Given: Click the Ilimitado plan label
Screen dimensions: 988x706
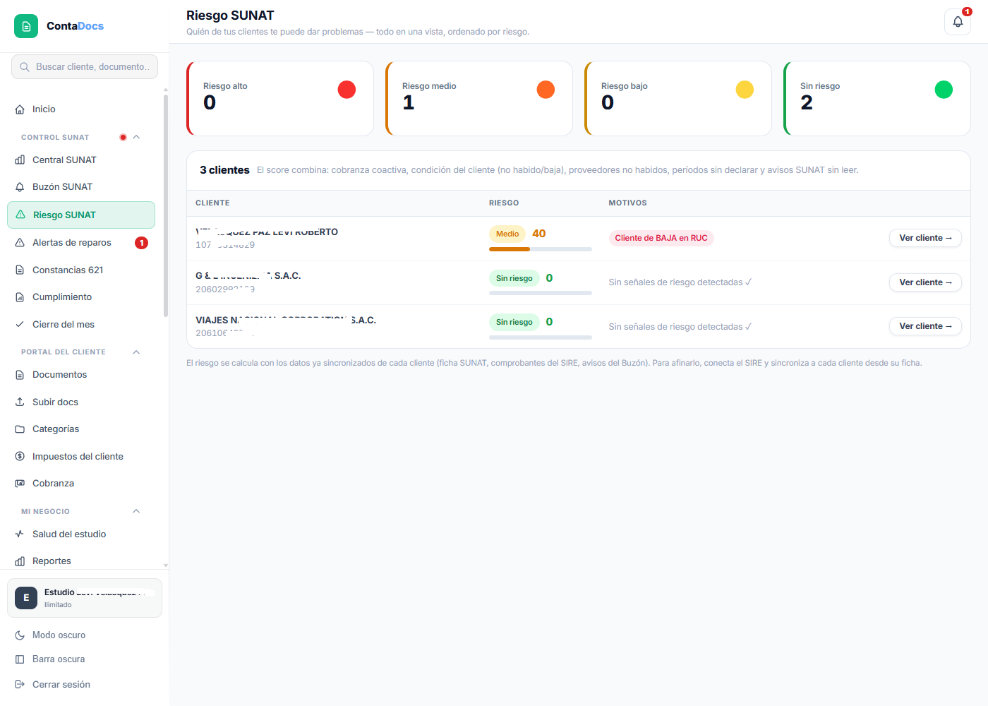Looking at the screenshot, I should point(58,605).
